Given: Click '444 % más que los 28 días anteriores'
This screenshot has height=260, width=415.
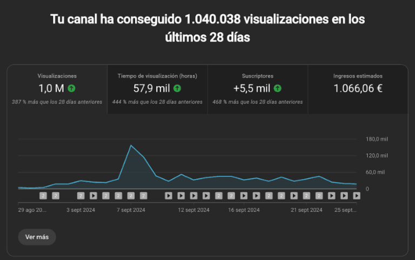Looking at the screenshot, I should click(157, 102).
